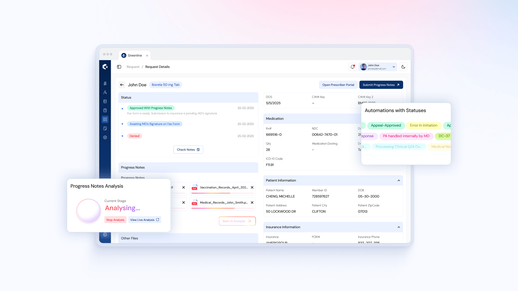Open the clipboard icon in the sidebar
This screenshot has height=291, width=518.
click(x=105, y=110)
